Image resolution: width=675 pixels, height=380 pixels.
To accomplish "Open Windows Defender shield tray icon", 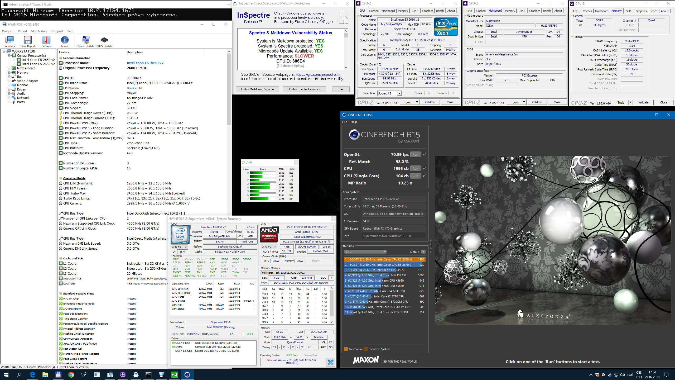I will tap(597, 375).
